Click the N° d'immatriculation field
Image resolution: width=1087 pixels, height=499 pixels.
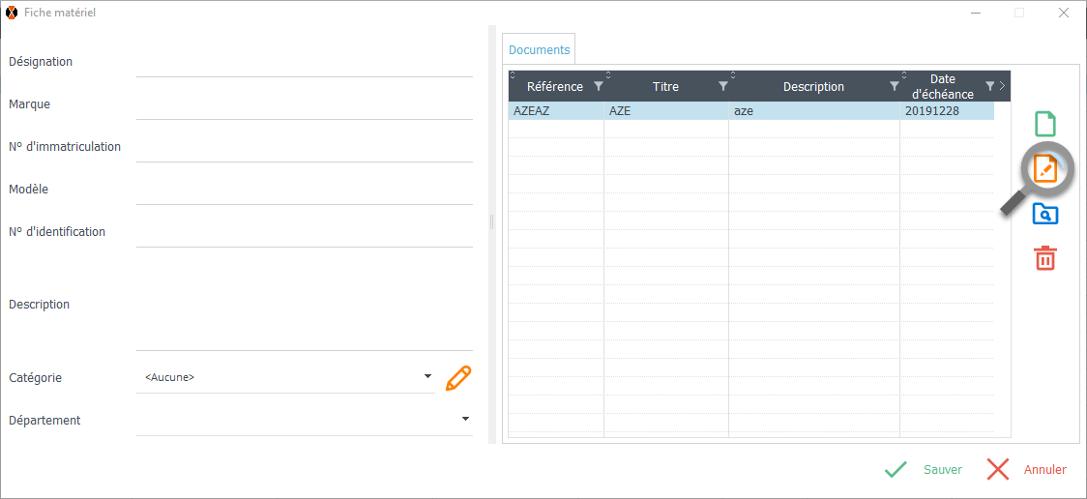pyautogui.click(x=304, y=148)
